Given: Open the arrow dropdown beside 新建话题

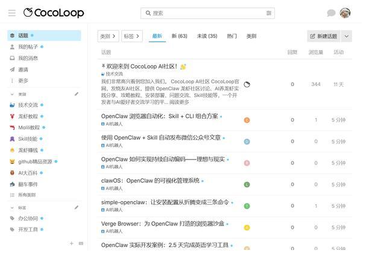Looking at the screenshot, I should point(347,36).
